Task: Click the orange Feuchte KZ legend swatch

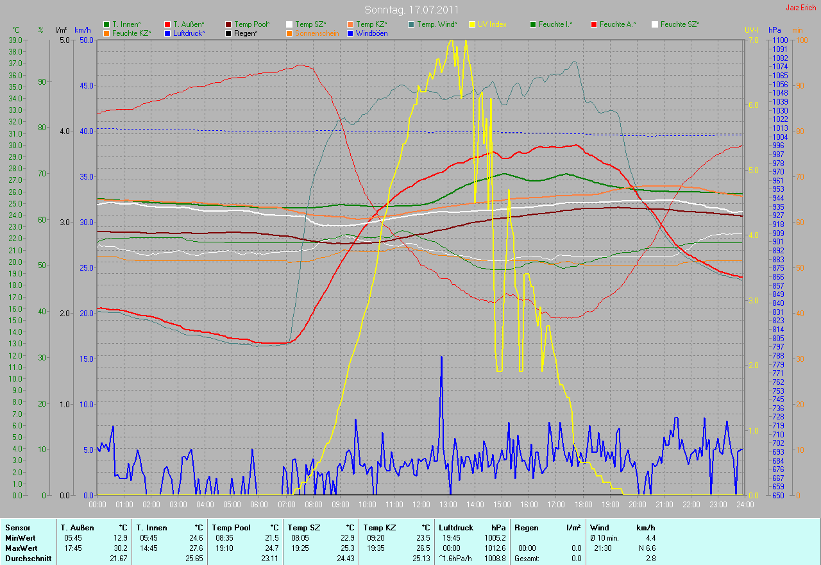Action: [106, 33]
